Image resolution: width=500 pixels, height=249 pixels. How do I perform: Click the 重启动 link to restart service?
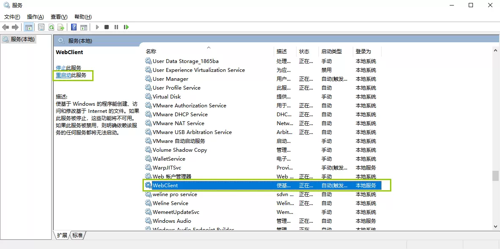pyautogui.click(x=63, y=75)
